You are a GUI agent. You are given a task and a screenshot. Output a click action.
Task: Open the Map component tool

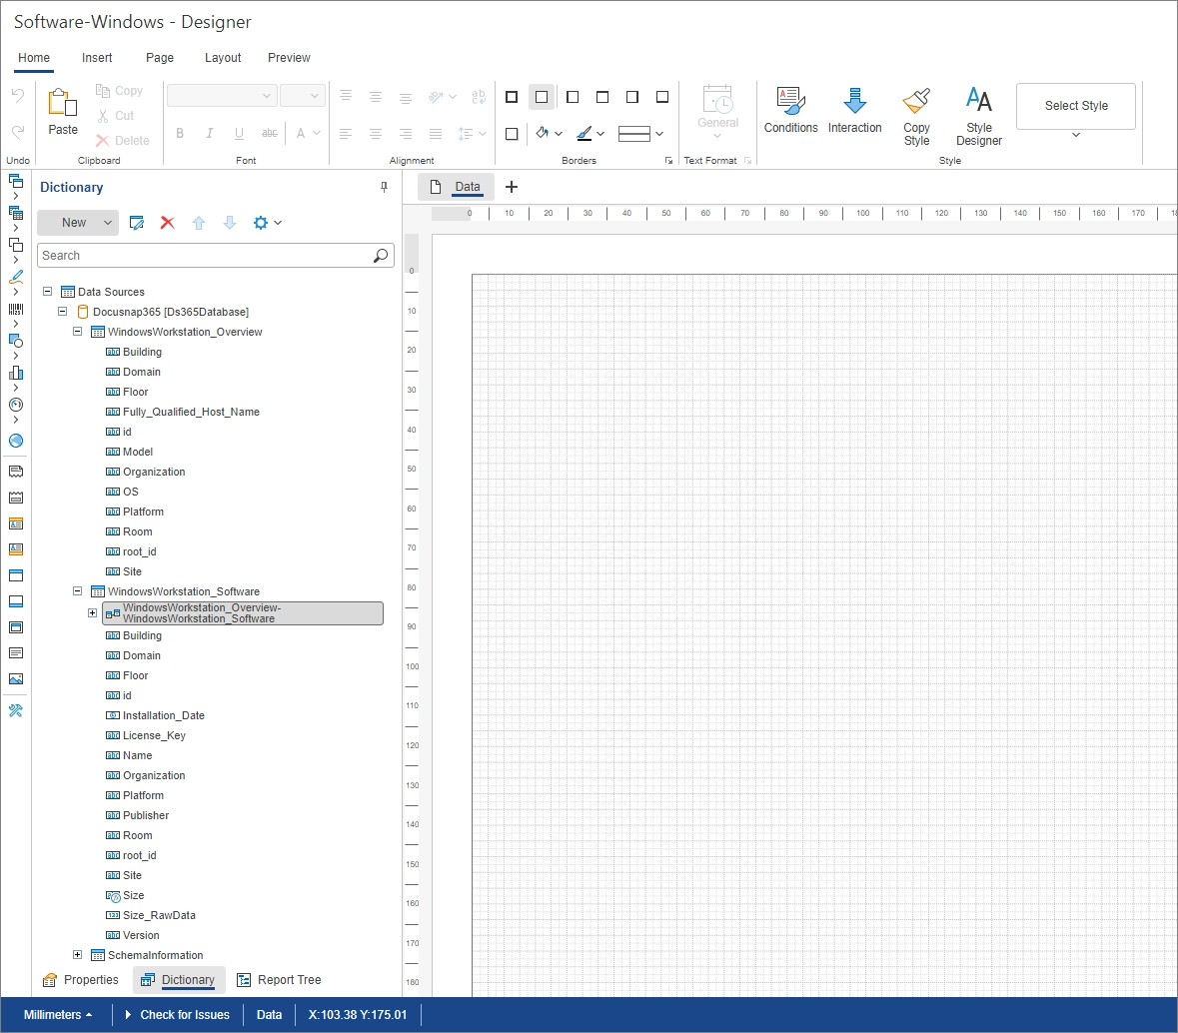tap(15, 441)
